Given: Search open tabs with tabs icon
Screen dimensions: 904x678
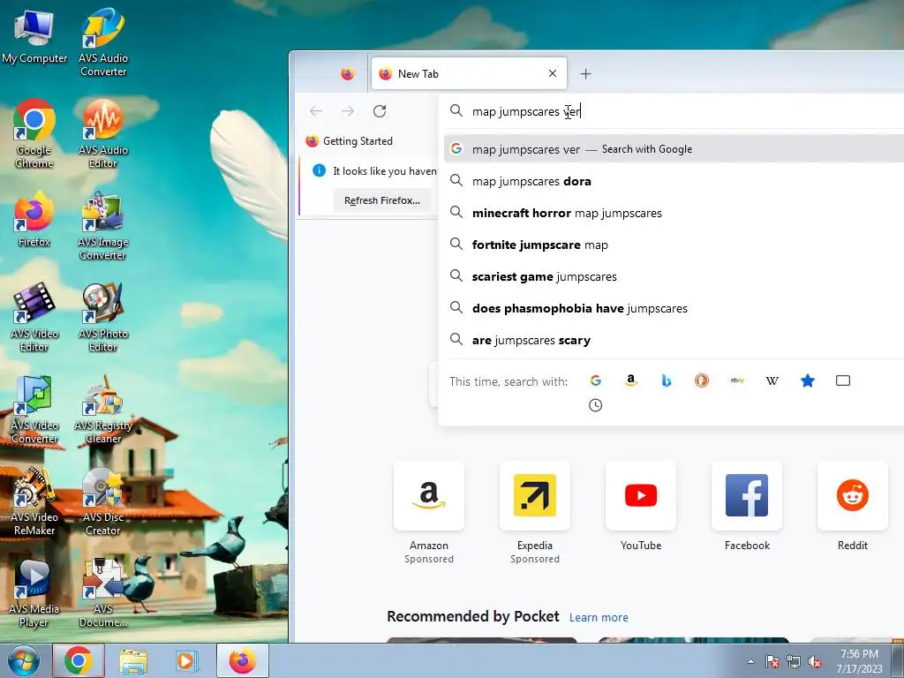Looking at the screenshot, I should (x=843, y=380).
